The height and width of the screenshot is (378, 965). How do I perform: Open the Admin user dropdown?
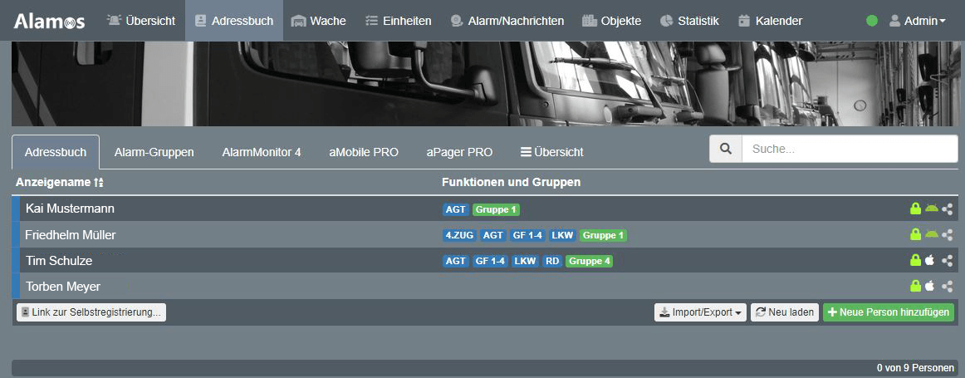point(918,21)
